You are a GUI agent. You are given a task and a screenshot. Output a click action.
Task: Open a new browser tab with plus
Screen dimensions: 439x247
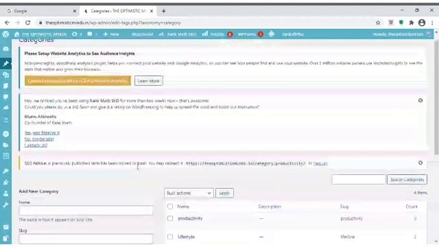point(163,11)
